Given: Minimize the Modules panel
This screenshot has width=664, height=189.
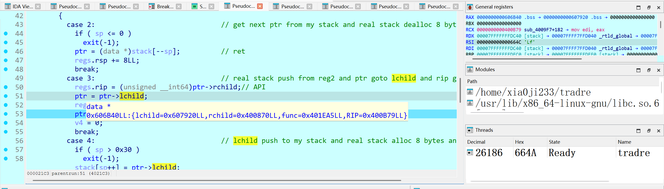Looking at the screenshot, I should [x=638, y=70].
